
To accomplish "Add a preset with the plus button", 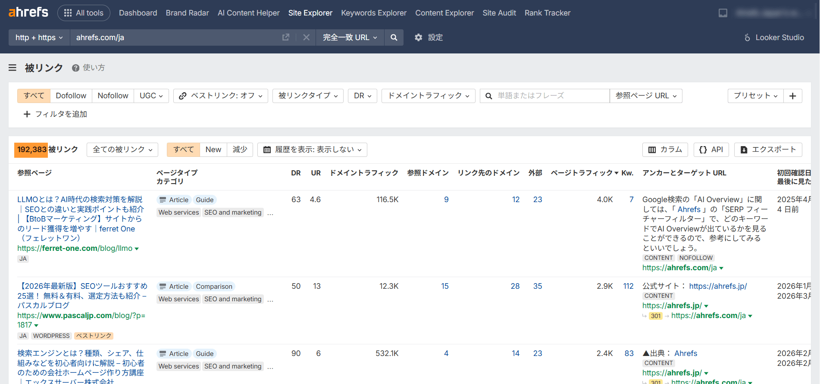I will tap(792, 96).
